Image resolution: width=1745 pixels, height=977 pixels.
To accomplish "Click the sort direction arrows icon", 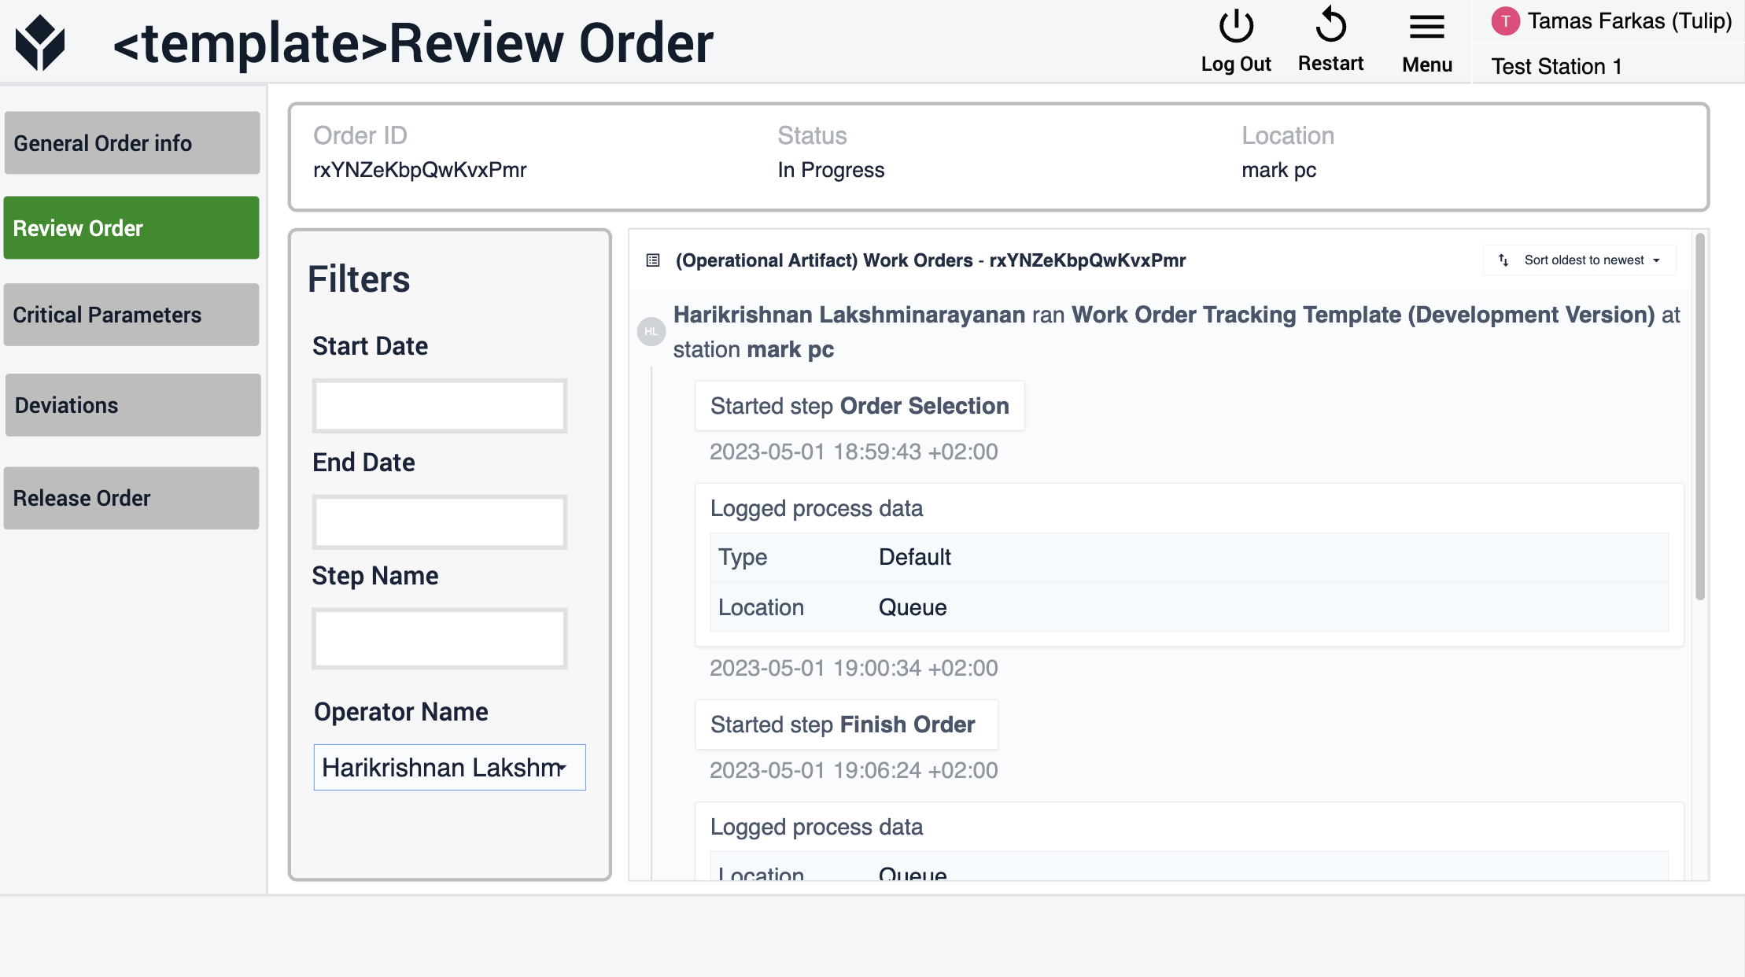I will (1503, 260).
